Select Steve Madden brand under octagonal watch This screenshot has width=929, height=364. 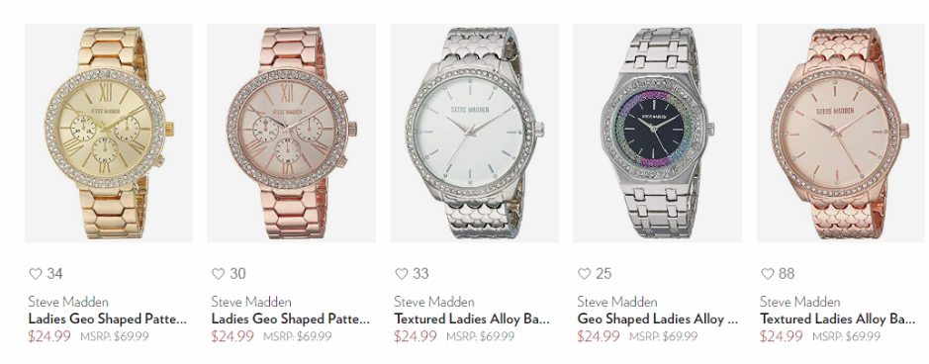click(x=617, y=302)
